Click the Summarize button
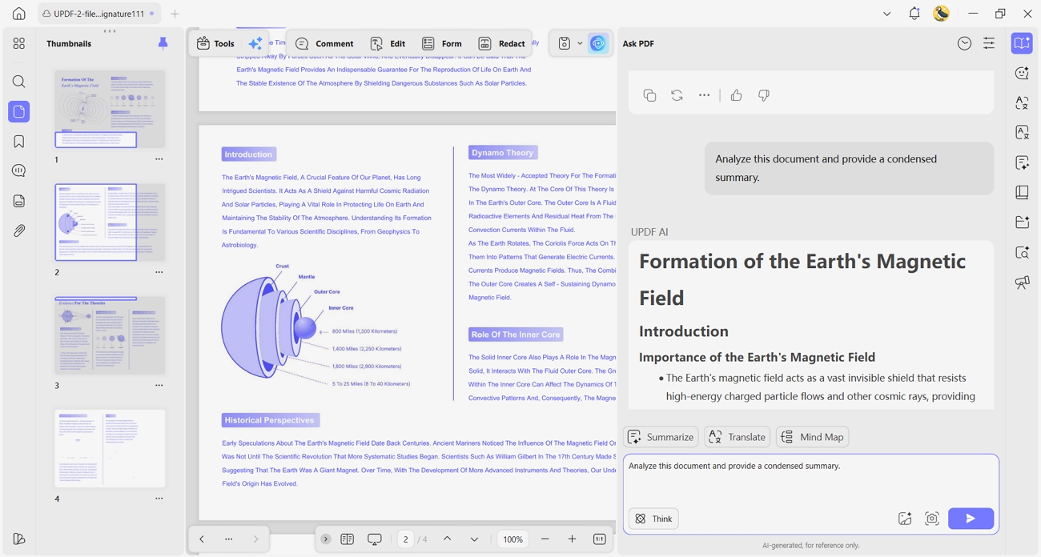Image resolution: width=1041 pixels, height=557 pixels. point(661,437)
